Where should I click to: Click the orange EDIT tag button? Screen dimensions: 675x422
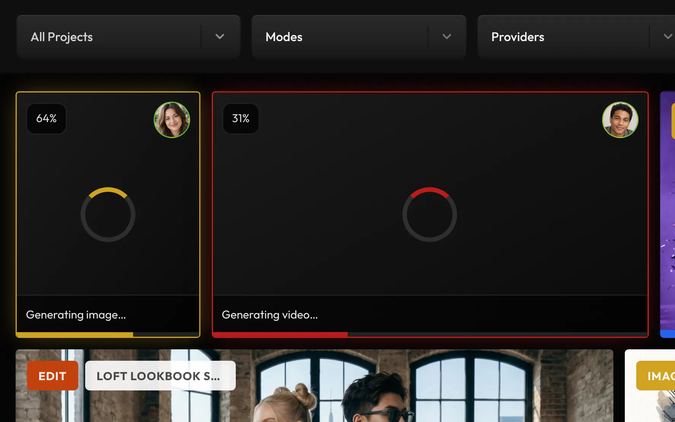(52, 376)
